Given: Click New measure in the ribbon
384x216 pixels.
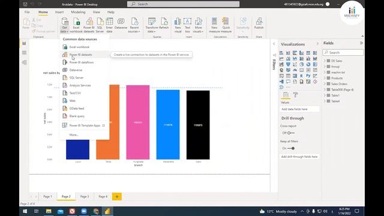Looking at the screenshot, I should (214, 25).
